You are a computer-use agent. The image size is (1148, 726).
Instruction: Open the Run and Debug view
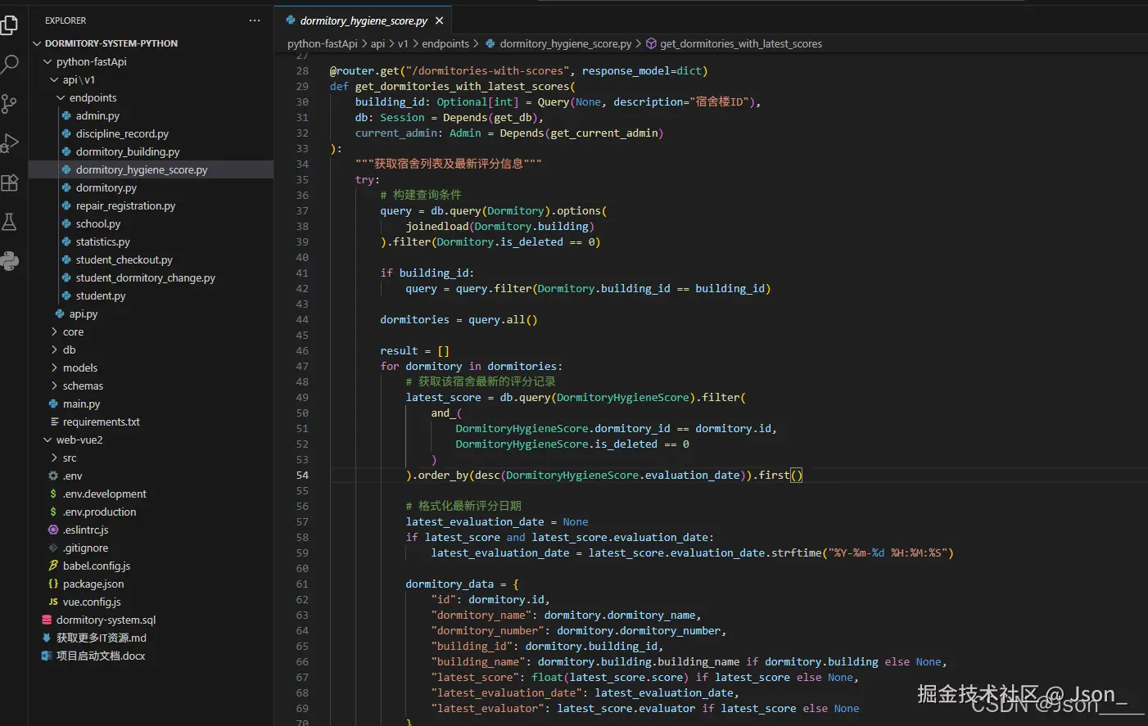(x=10, y=143)
